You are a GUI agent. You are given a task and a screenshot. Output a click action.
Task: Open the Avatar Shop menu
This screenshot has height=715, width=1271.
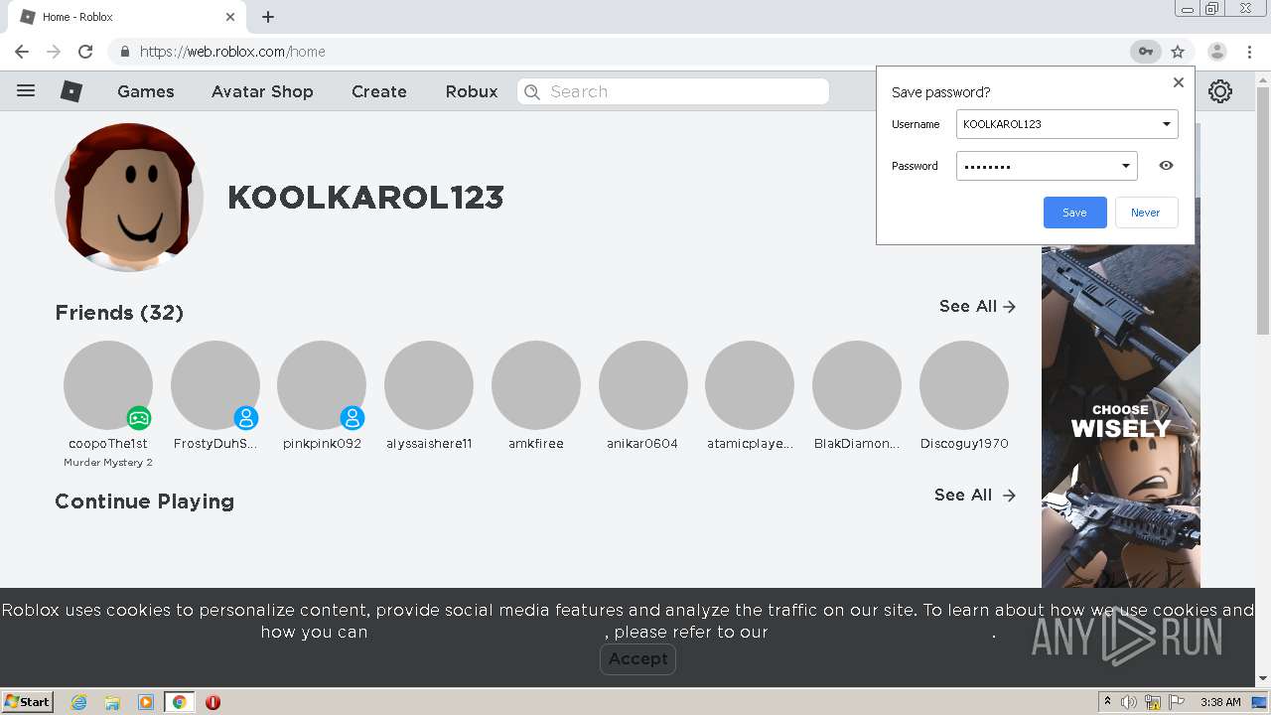coord(262,91)
